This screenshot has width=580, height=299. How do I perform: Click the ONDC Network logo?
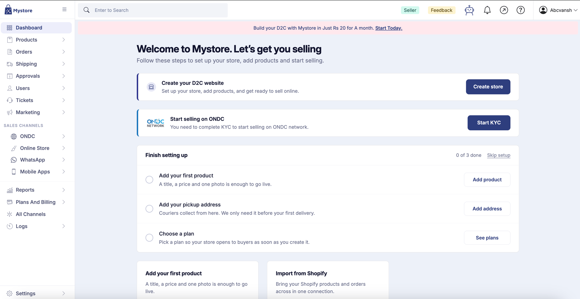[x=155, y=123]
